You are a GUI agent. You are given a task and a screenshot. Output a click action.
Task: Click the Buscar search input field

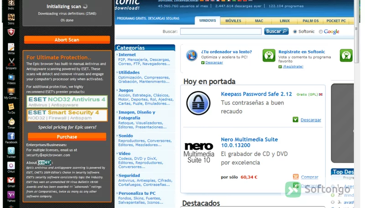pos(221,31)
